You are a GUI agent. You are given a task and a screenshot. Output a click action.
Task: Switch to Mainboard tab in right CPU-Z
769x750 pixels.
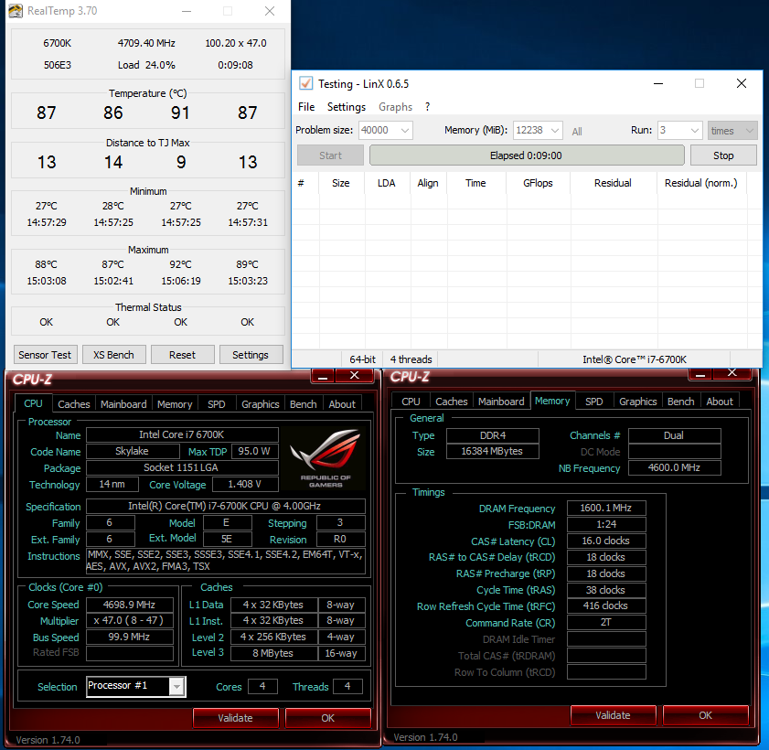[501, 402]
